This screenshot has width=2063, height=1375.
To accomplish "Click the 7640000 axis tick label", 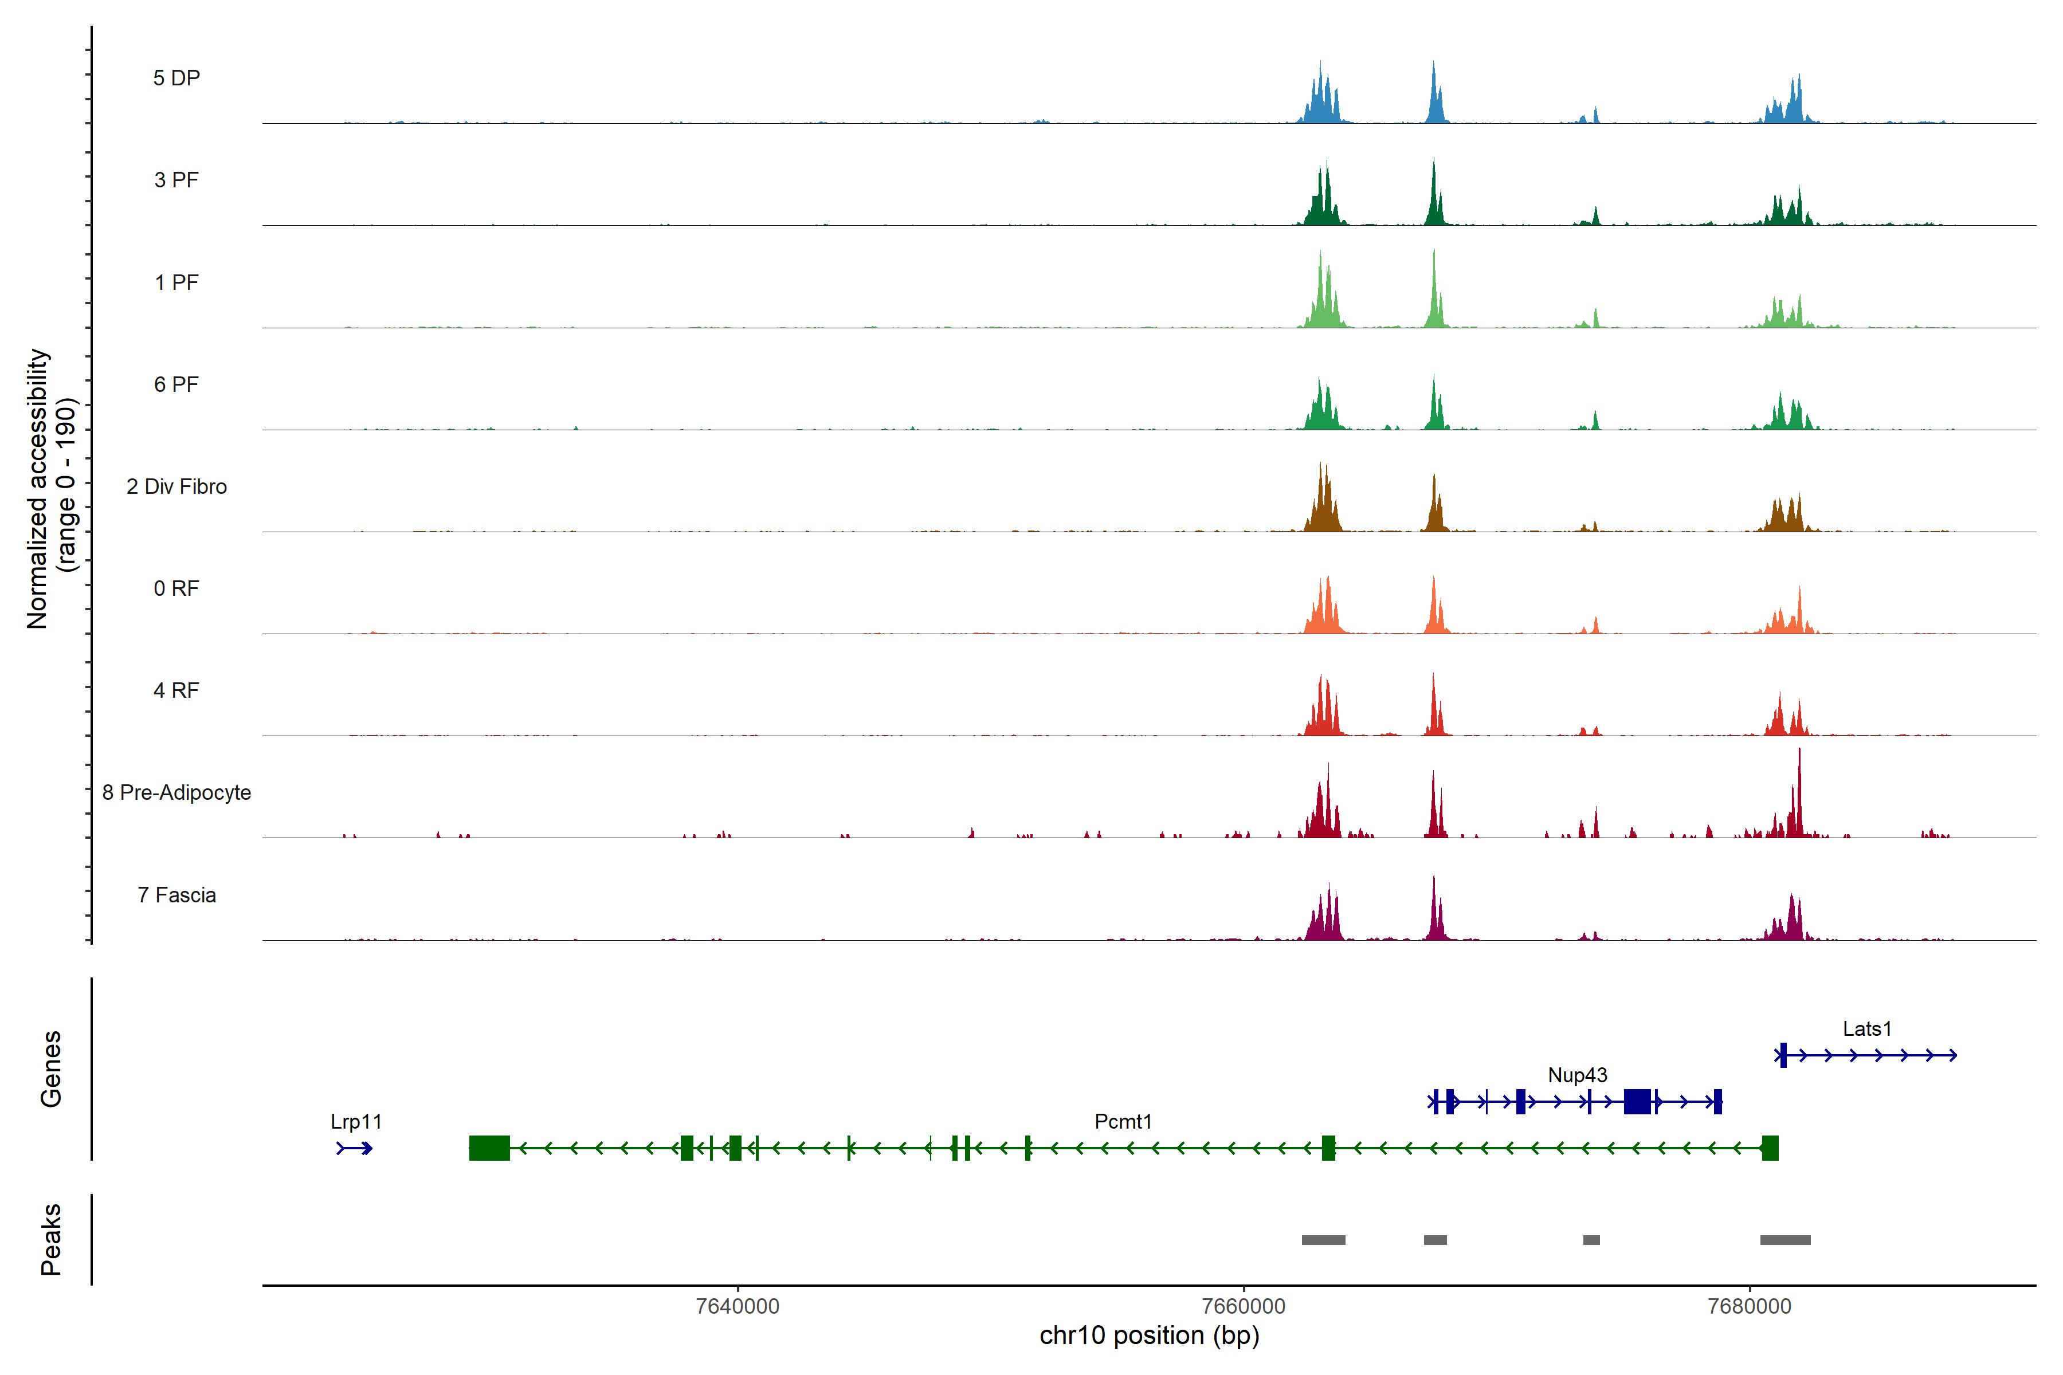I will tap(738, 1307).
